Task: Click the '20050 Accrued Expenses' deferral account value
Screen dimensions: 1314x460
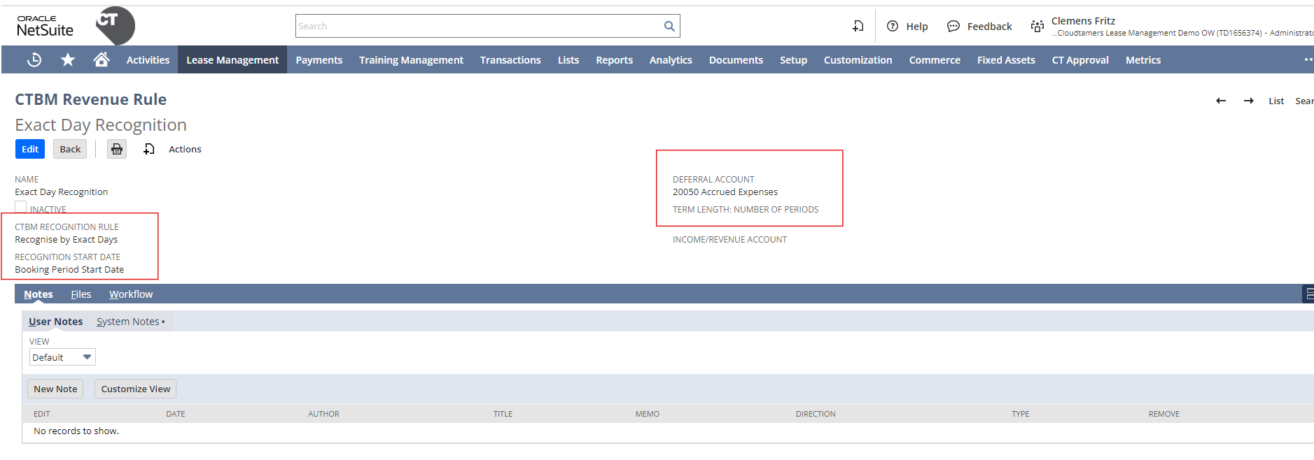Action: pos(725,192)
